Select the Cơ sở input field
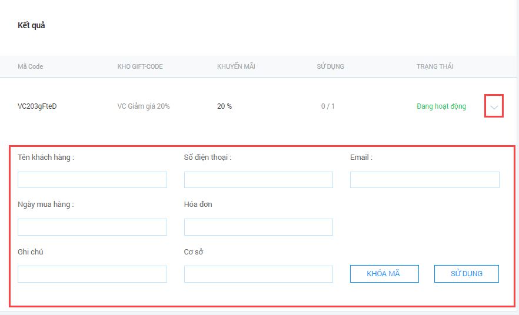The height and width of the screenshot is (315, 519). [258, 274]
